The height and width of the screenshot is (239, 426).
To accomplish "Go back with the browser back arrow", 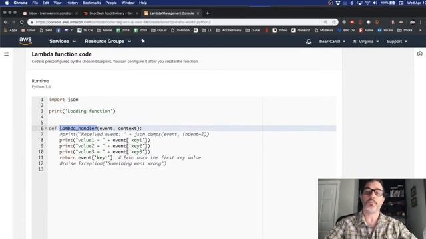I will [x=6, y=22].
